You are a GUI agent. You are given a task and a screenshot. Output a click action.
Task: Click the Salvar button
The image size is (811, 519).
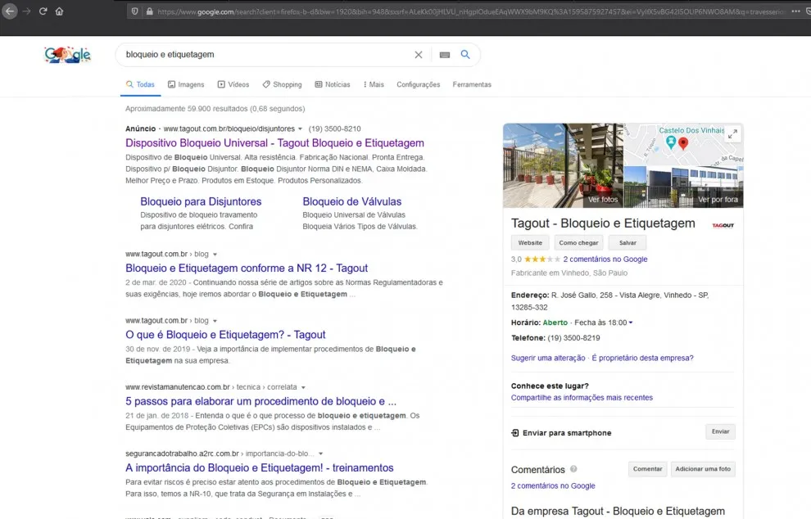(628, 242)
